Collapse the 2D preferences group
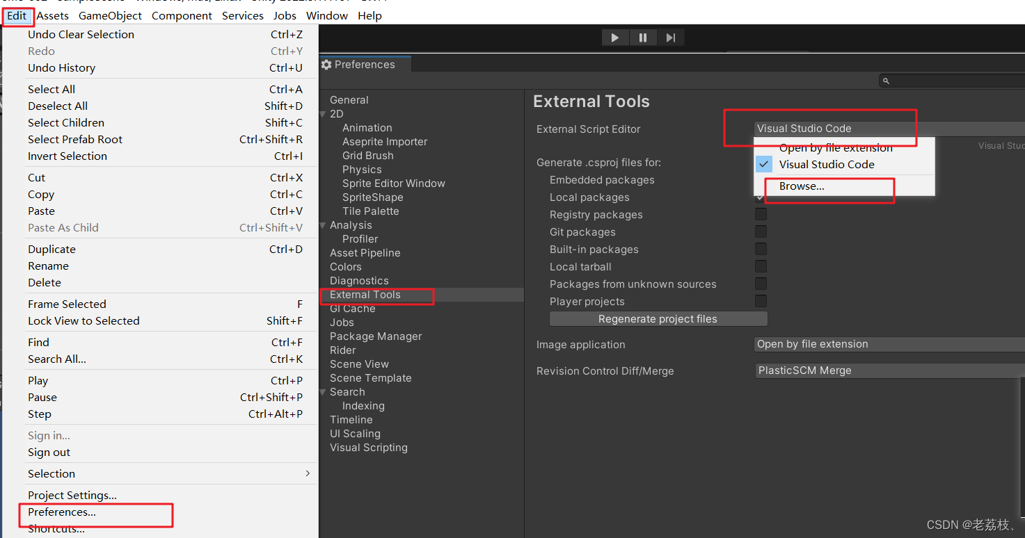The image size is (1025, 538). point(323,114)
